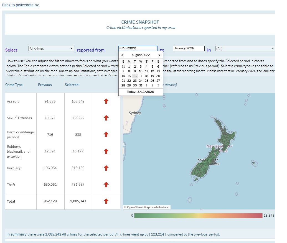Click August 2022 calendar header
The image size is (287, 243).
tap(141, 55)
